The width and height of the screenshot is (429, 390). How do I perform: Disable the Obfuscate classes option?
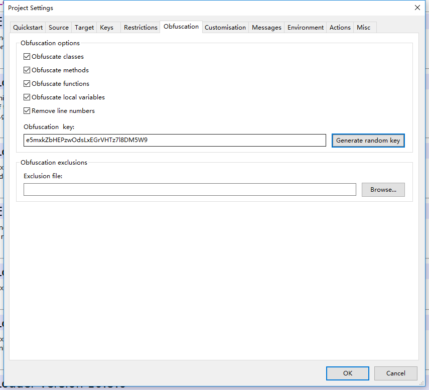[27, 56]
